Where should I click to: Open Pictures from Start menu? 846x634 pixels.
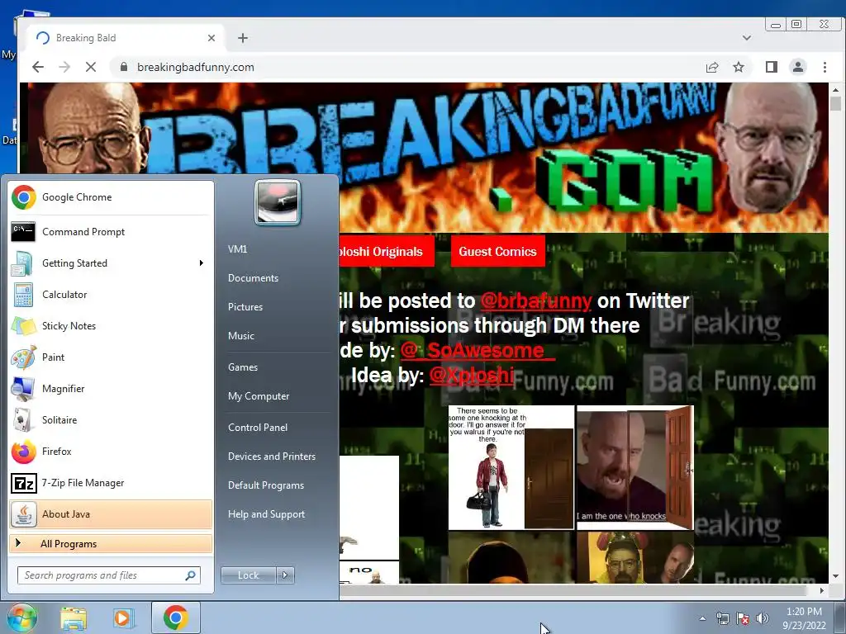tap(245, 307)
